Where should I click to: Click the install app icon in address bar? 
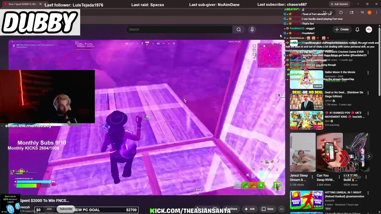tap(324, 12)
